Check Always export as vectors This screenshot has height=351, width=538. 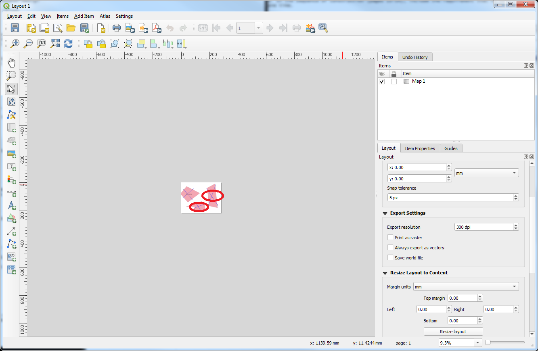click(390, 247)
